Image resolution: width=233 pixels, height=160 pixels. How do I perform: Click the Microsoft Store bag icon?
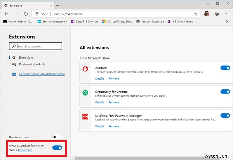[14, 74]
